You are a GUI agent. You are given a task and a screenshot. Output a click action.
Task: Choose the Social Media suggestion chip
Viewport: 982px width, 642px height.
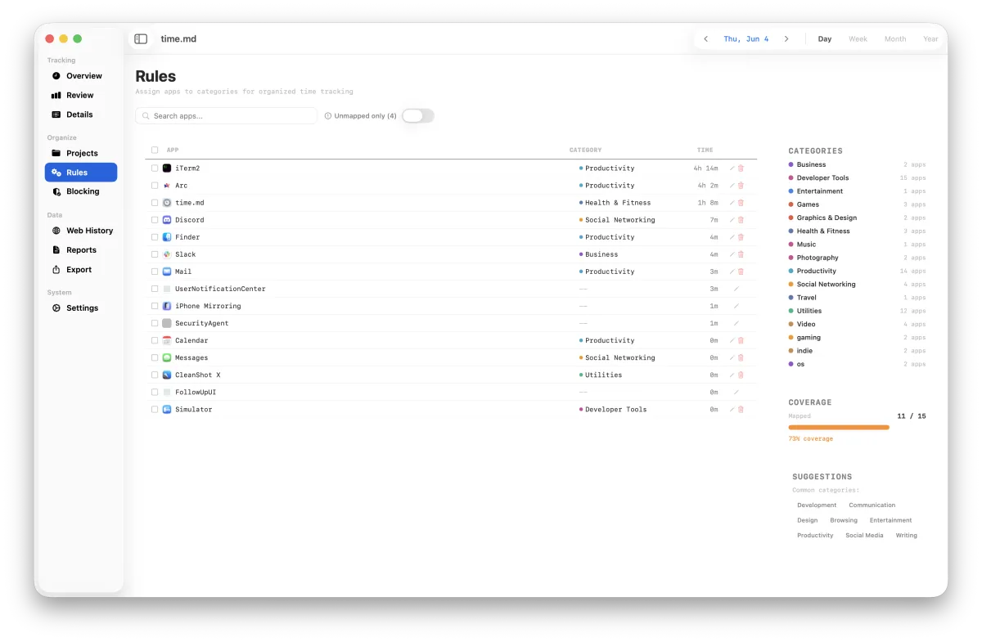864,536
